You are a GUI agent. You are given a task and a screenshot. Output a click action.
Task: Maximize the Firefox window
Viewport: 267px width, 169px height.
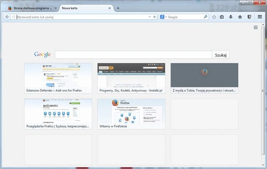250,2
